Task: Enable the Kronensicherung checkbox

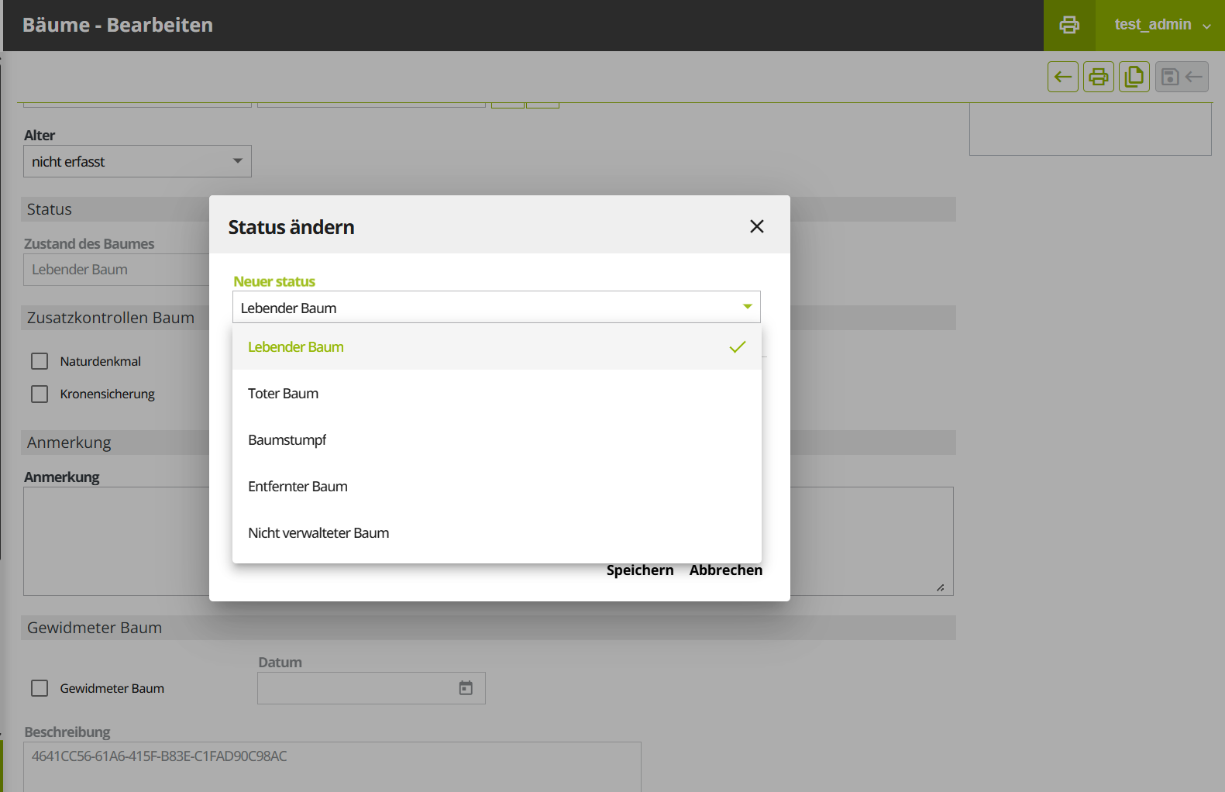Action: pos(40,394)
